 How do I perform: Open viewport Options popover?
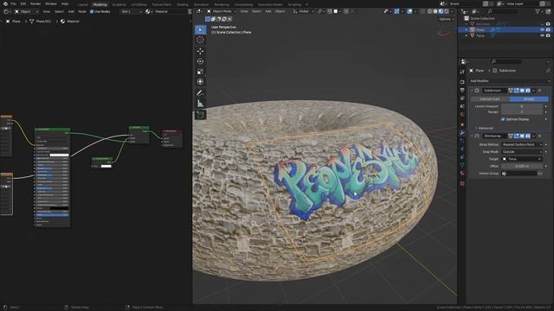coord(447,19)
